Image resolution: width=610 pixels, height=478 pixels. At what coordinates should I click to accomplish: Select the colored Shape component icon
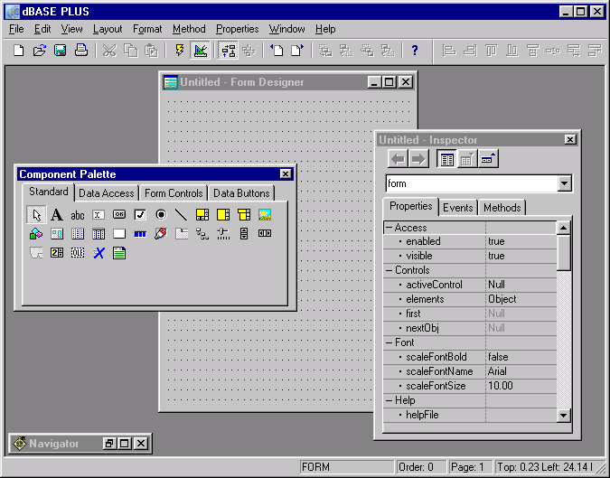click(36, 234)
